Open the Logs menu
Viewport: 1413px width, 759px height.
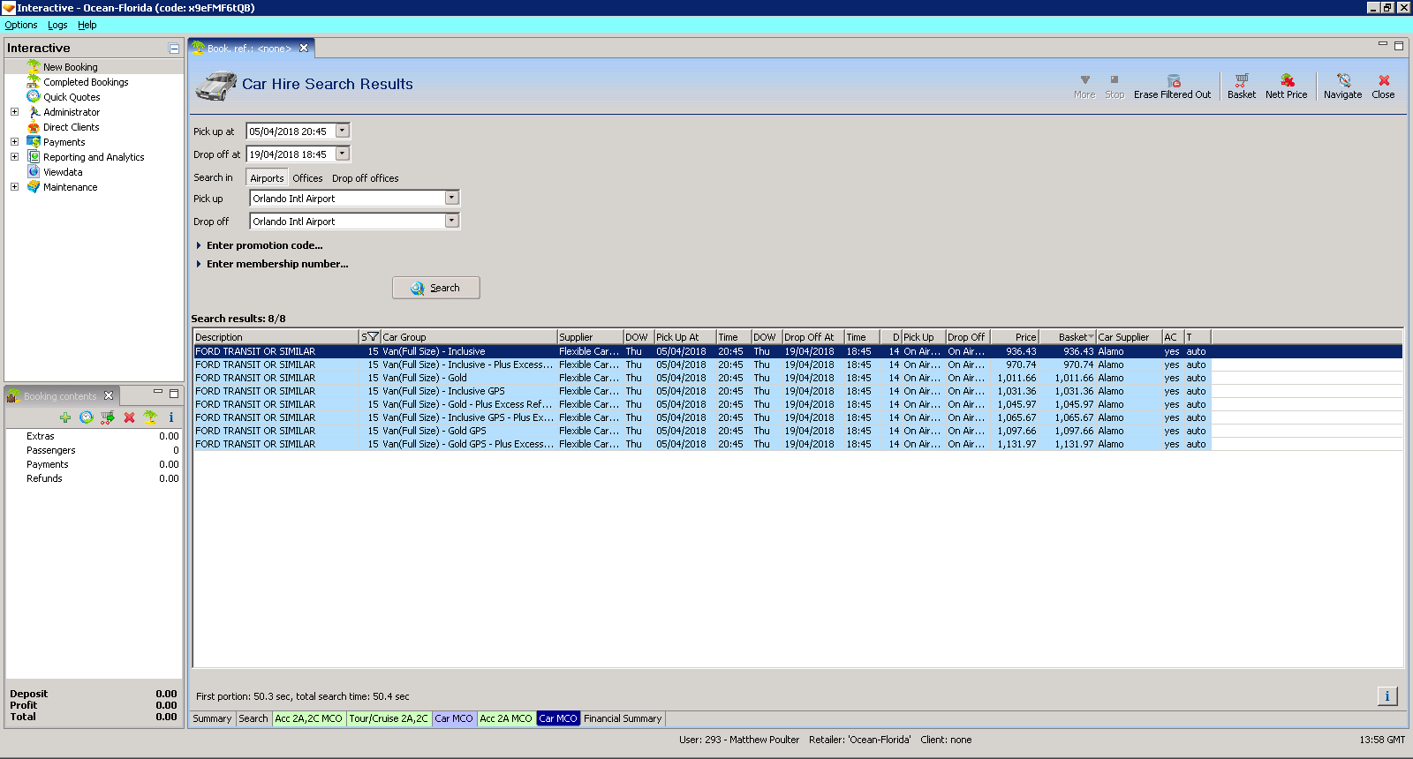(x=57, y=26)
